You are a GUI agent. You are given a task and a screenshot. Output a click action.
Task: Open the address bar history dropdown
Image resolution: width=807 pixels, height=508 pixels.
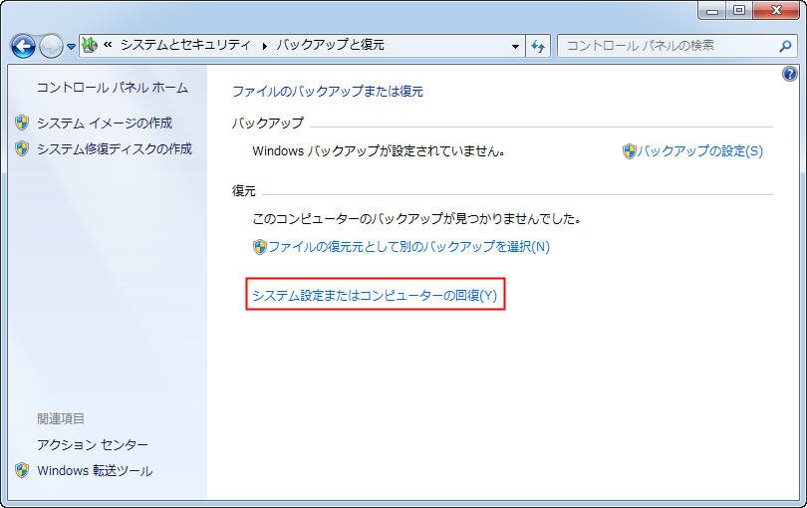[515, 46]
